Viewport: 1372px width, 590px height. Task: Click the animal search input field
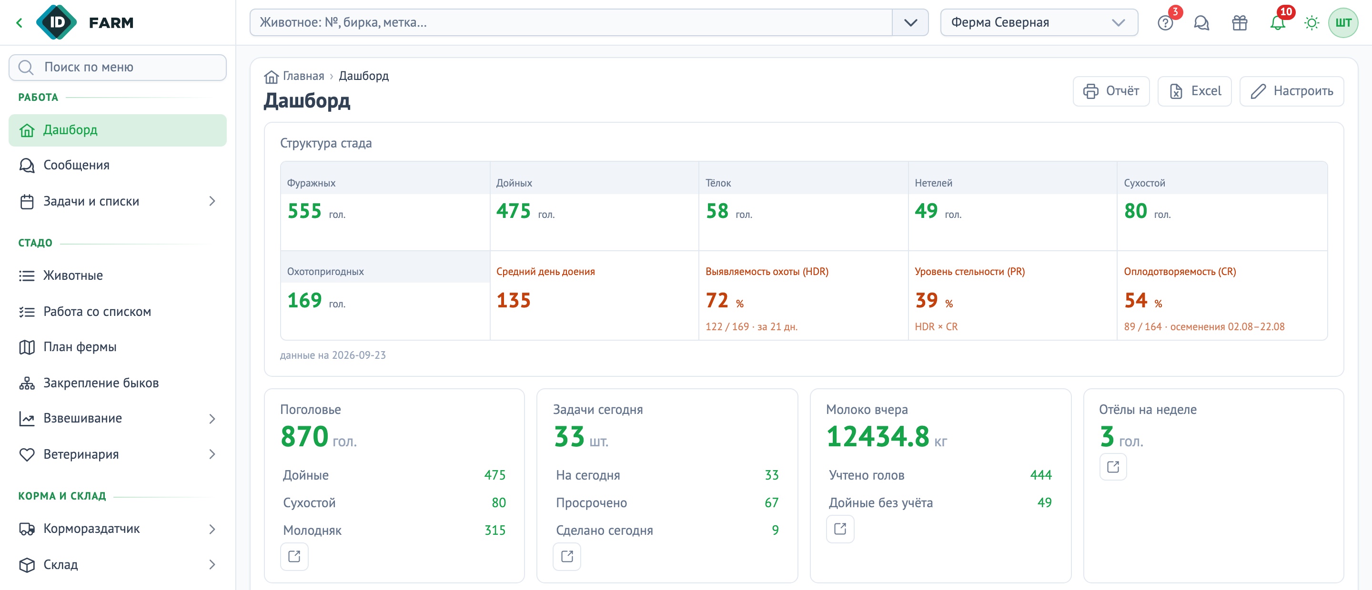[571, 22]
